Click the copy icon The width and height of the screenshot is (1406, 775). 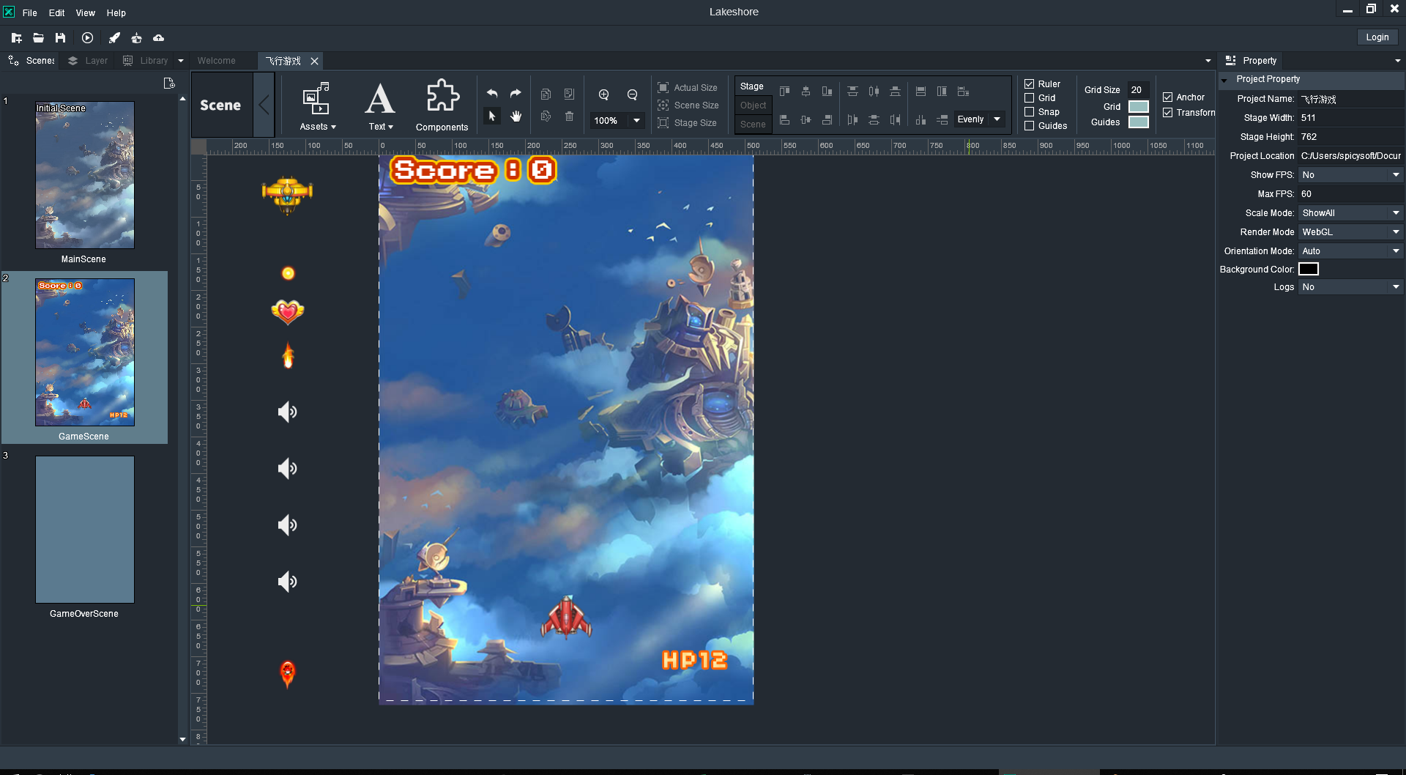546,94
